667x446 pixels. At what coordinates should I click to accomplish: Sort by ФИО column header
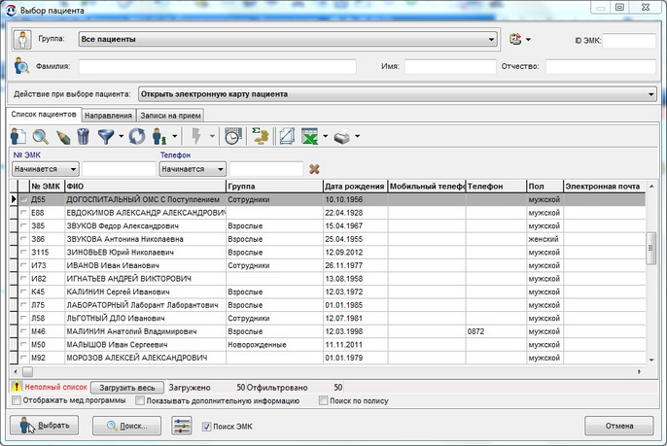(x=145, y=187)
